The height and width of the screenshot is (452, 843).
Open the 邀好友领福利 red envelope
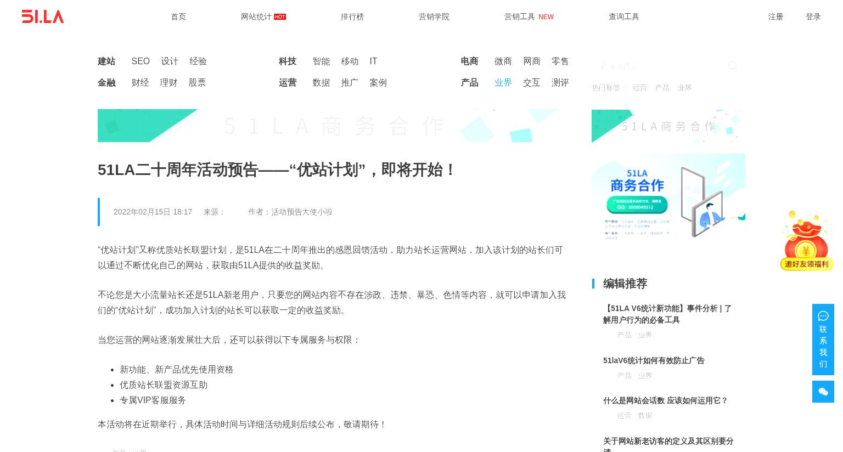click(806, 240)
